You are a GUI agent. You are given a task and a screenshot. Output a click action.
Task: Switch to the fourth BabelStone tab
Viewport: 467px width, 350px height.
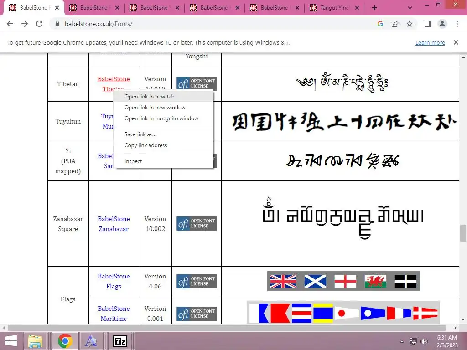[x=214, y=8]
